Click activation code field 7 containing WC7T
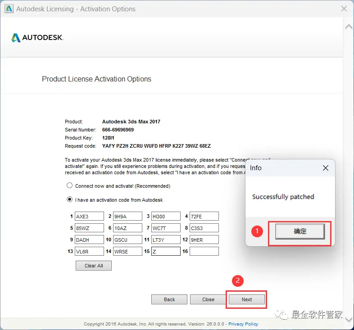The width and height of the screenshot is (354, 330). 166,228
